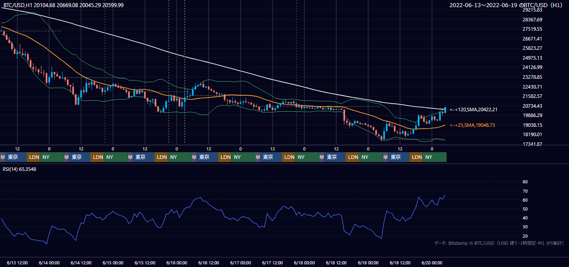
Task: Click price axis value 24975.13
Action: click(532, 58)
